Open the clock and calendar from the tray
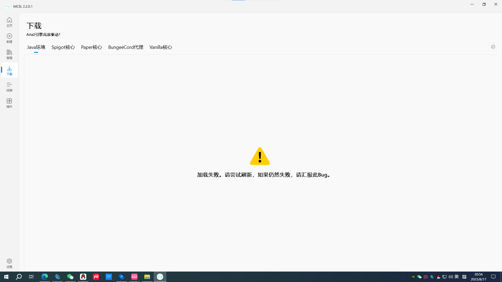The width and height of the screenshot is (502, 282). tap(478, 277)
